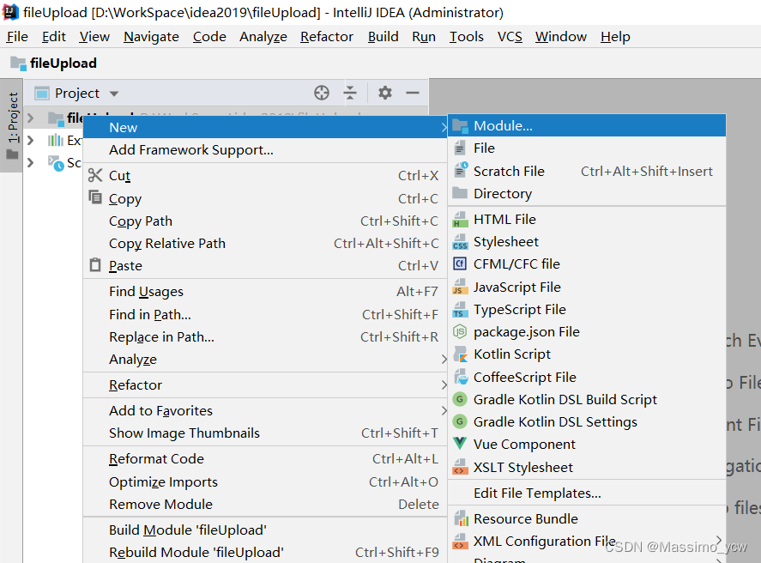Choose Copy Path from context menu
This screenshot has height=563, width=761.
point(265,221)
